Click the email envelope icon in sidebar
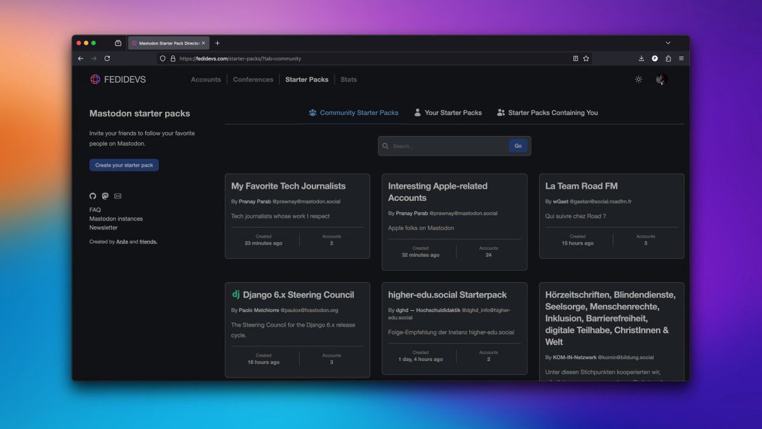This screenshot has width=762, height=429. click(x=117, y=196)
